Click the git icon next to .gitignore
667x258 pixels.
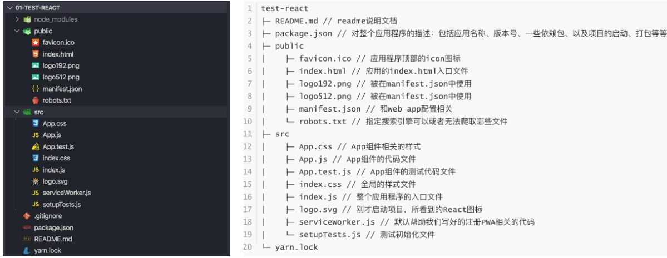(x=26, y=216)
